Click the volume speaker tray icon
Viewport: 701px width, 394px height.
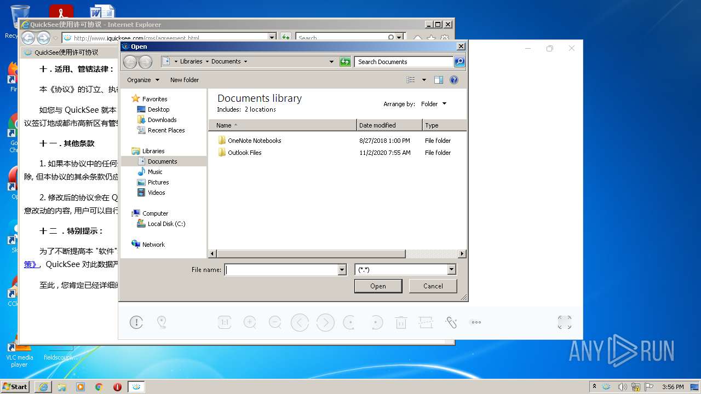pos(623,387)
